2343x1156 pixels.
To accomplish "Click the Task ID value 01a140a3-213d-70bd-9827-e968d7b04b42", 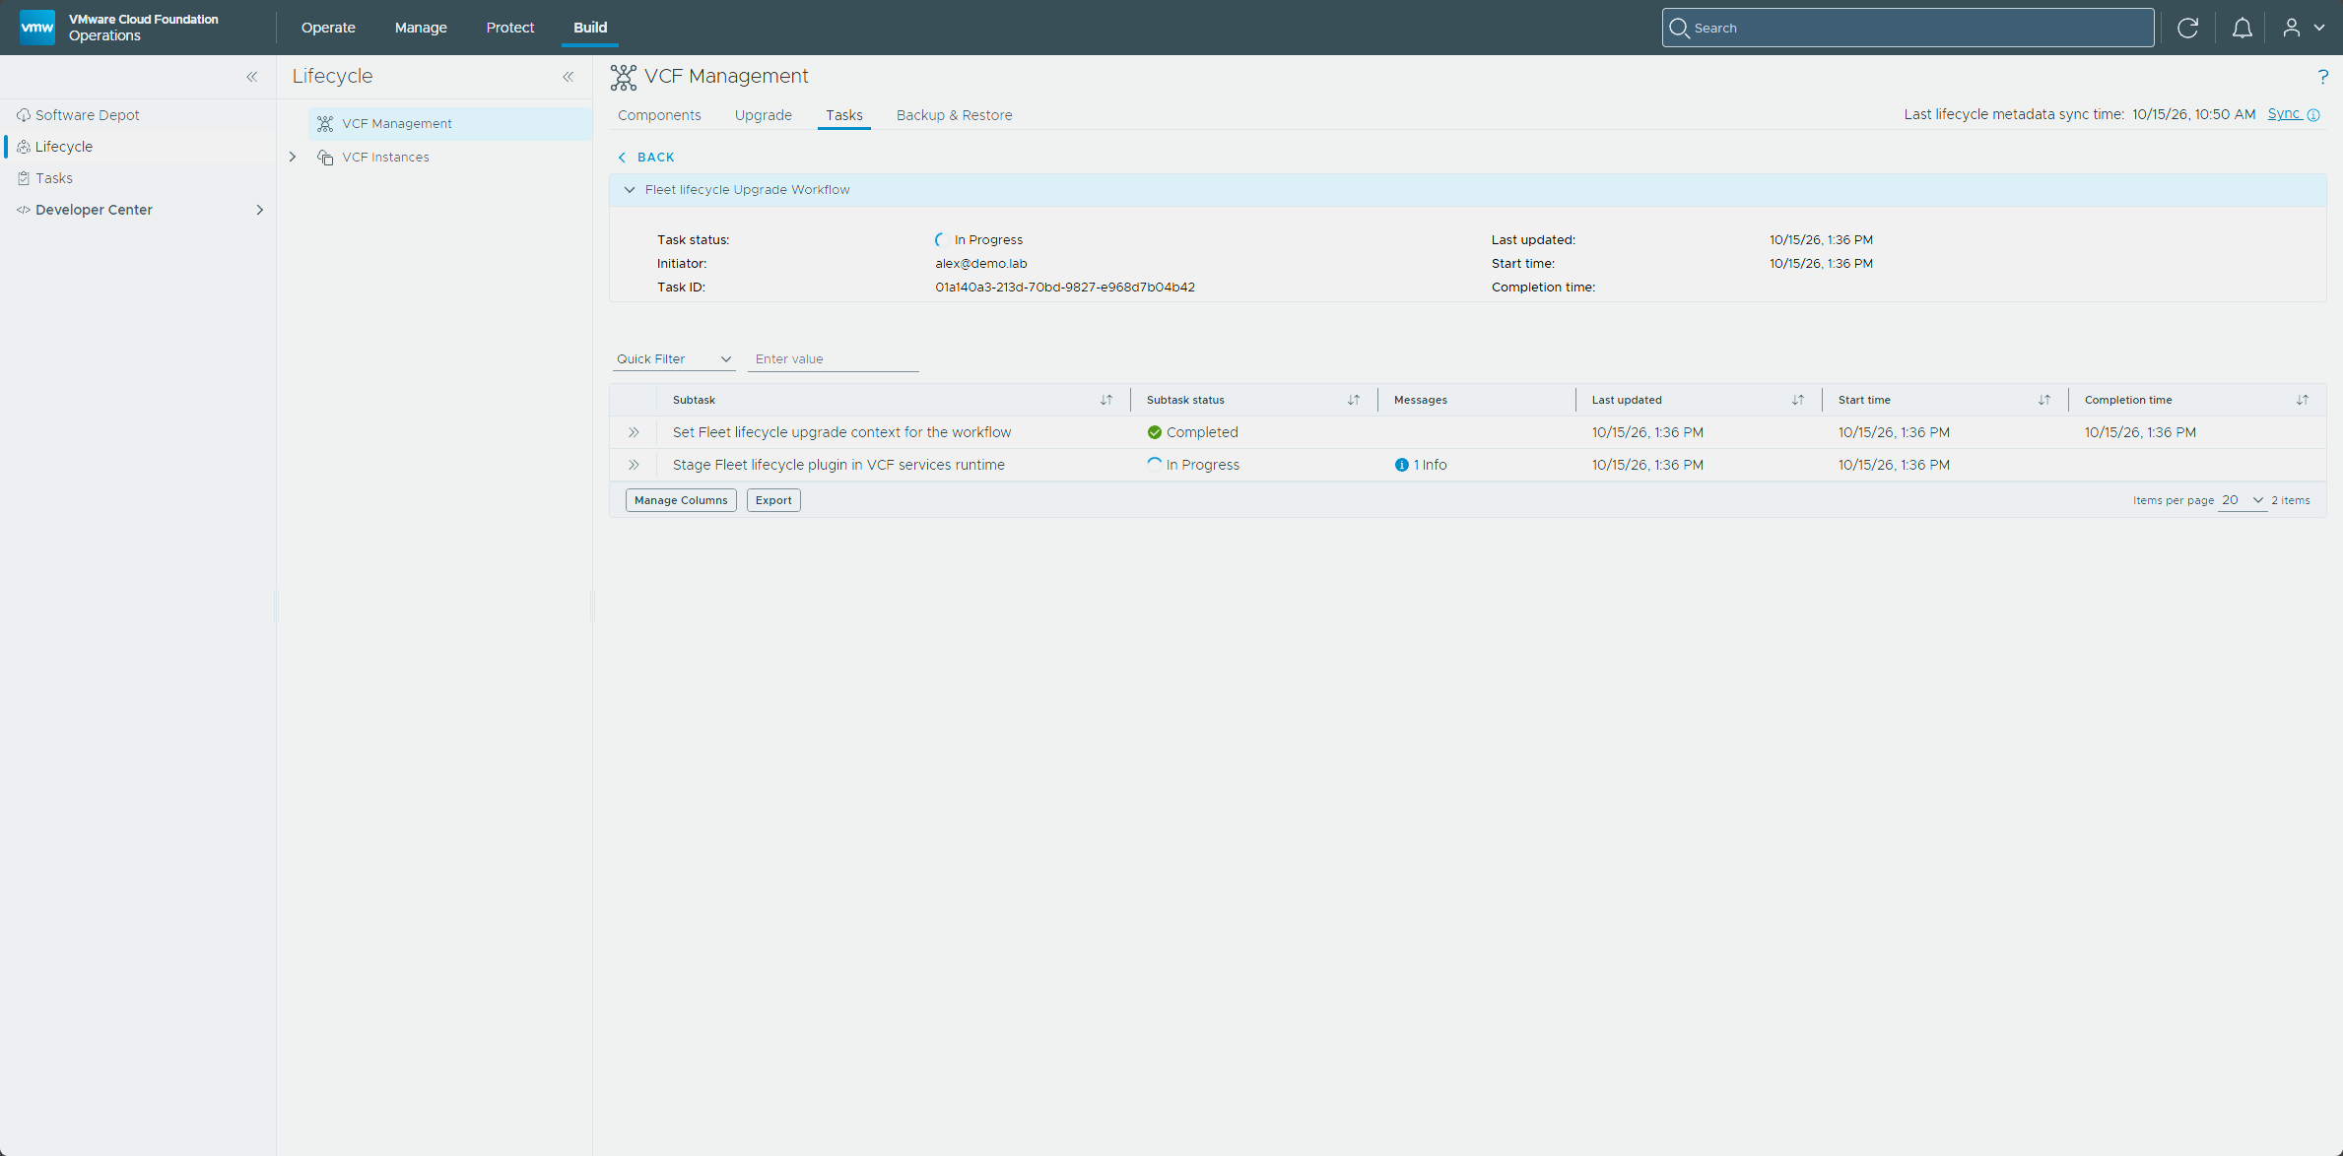I will (x=1065, y=288).
